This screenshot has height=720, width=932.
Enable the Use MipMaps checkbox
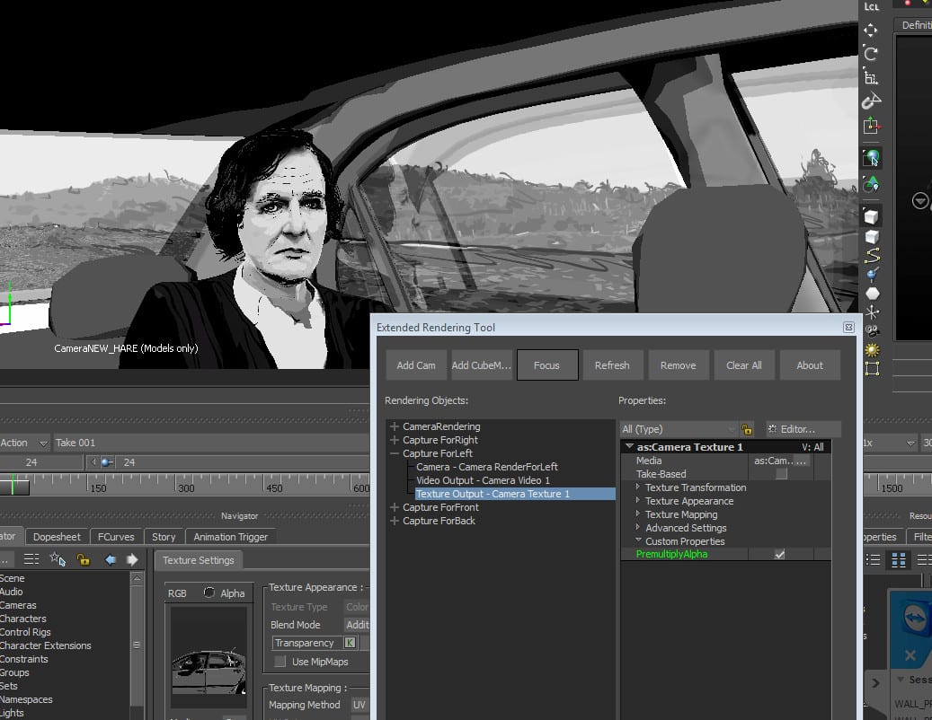(280, 662)
